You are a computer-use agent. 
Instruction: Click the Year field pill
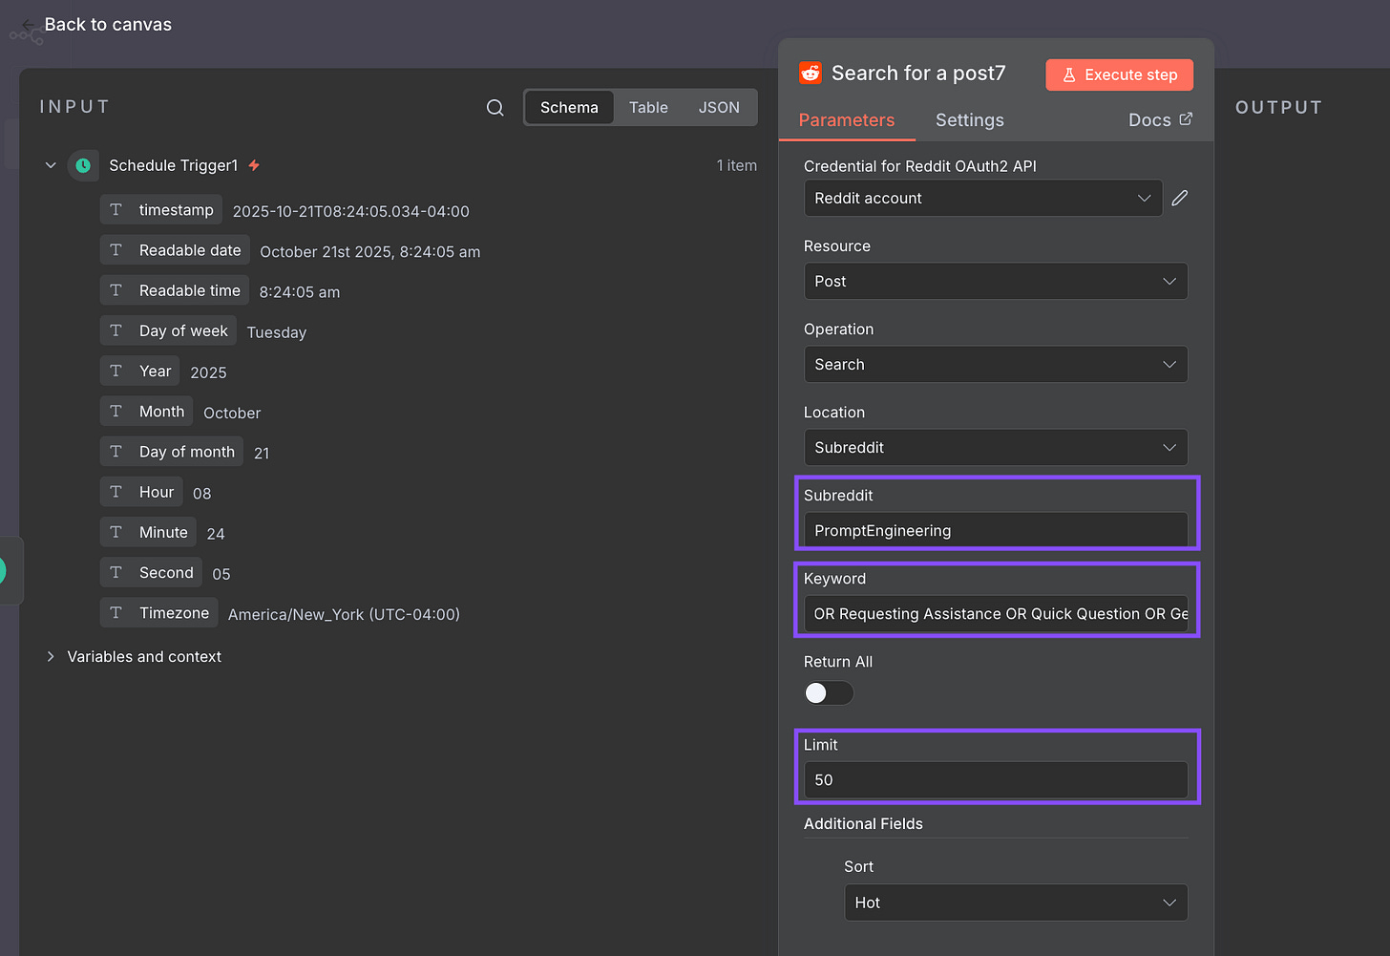click(140, 371)
